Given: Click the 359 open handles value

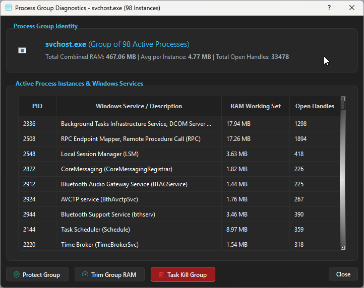Looking at the screenshot, I should pyautogui.click(x=299, y=229).
